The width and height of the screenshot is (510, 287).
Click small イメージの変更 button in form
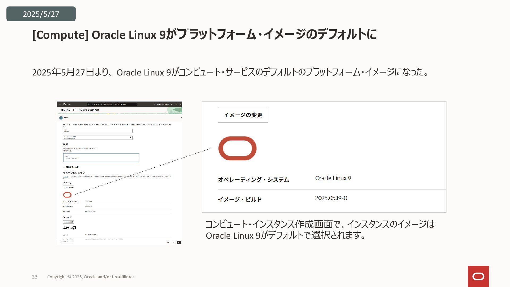click(x=69, y=188)
